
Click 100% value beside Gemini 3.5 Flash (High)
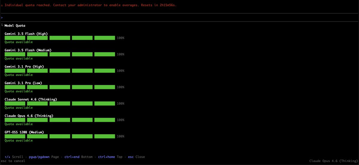(x=121, y=38)
